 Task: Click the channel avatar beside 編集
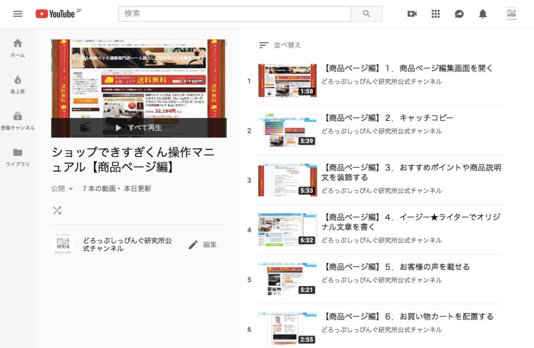(x=63, y=244)
